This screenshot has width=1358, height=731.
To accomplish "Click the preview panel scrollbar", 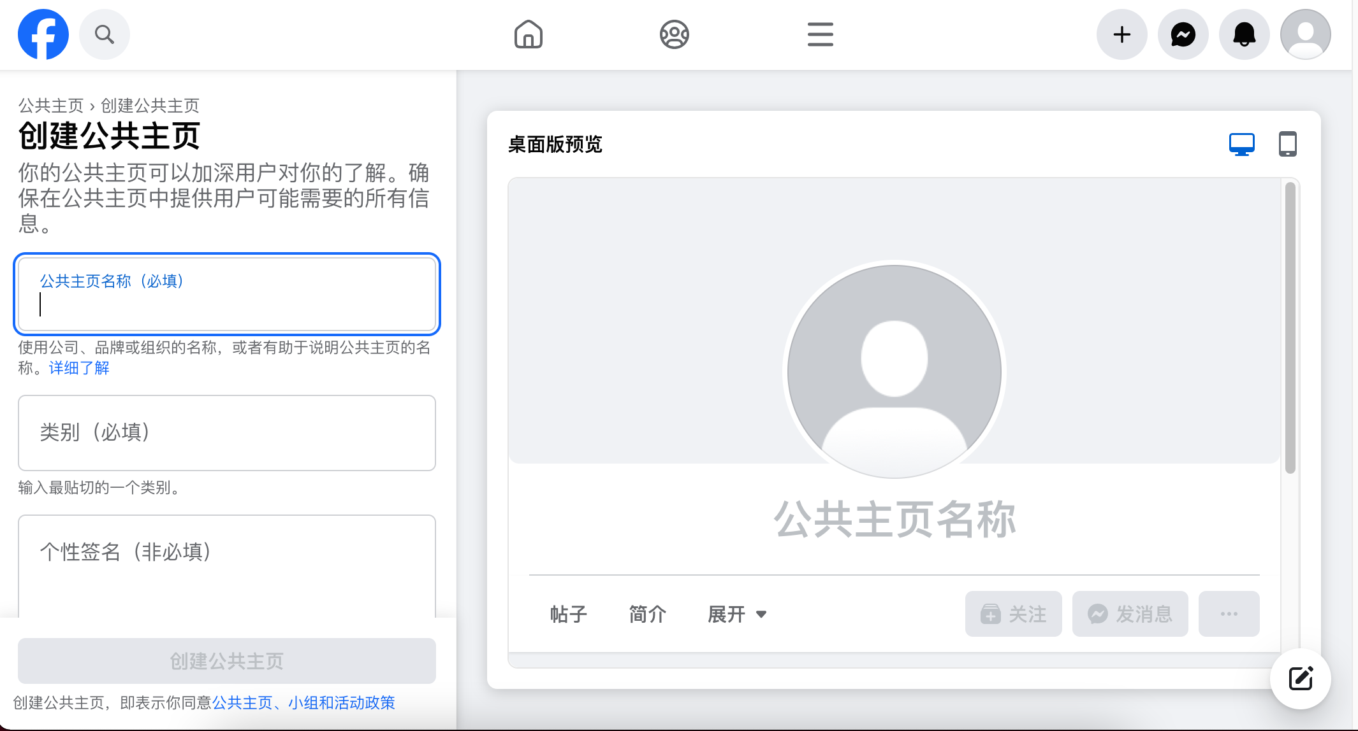I will click(1290, 328).
